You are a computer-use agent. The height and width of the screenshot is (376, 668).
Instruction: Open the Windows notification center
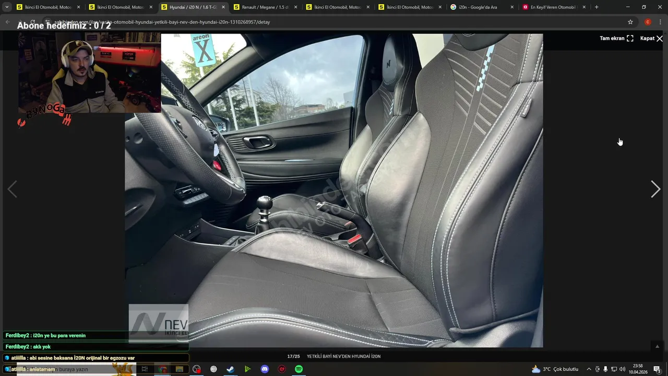[x=658, y=369]
